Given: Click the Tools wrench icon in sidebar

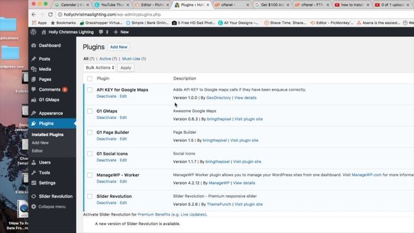Looking at the screenshot, I should pyautogui.click(x=34, y=173).
